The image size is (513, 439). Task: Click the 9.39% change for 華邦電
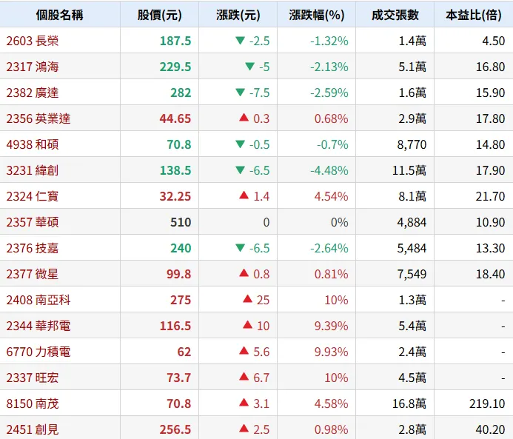point(332,326)
